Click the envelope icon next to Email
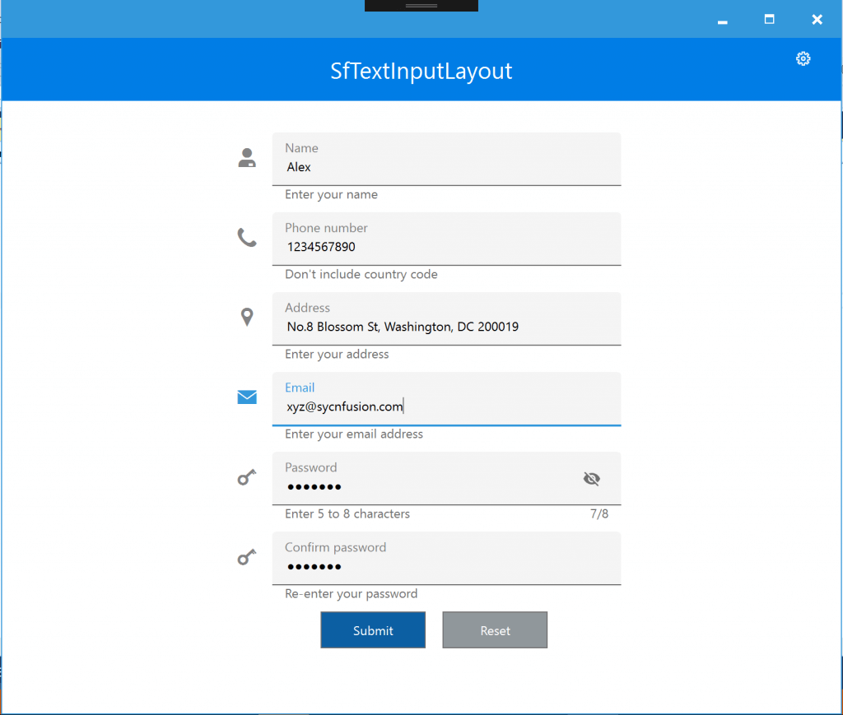Viewport: 843px width, 715px height. pyautogui.click(x=246, y=397)
